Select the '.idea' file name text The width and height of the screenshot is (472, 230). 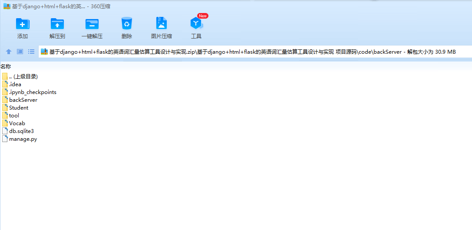15,84
